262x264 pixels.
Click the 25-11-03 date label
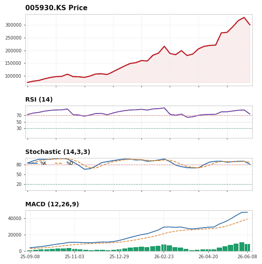pos(74,257)
